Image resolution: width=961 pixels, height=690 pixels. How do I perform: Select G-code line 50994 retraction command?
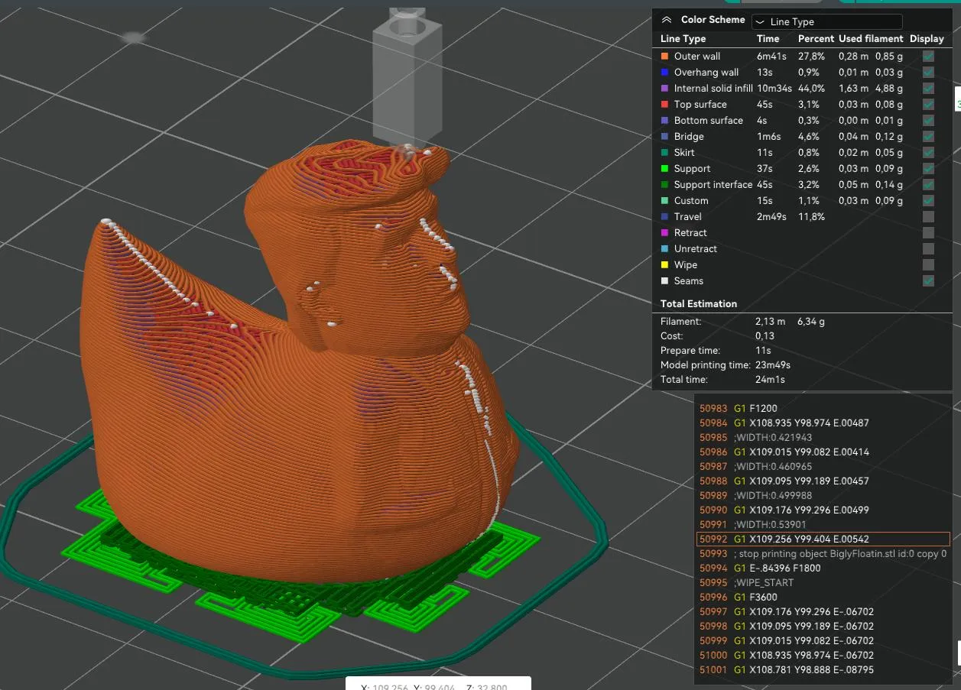click(x=823, y=568)
